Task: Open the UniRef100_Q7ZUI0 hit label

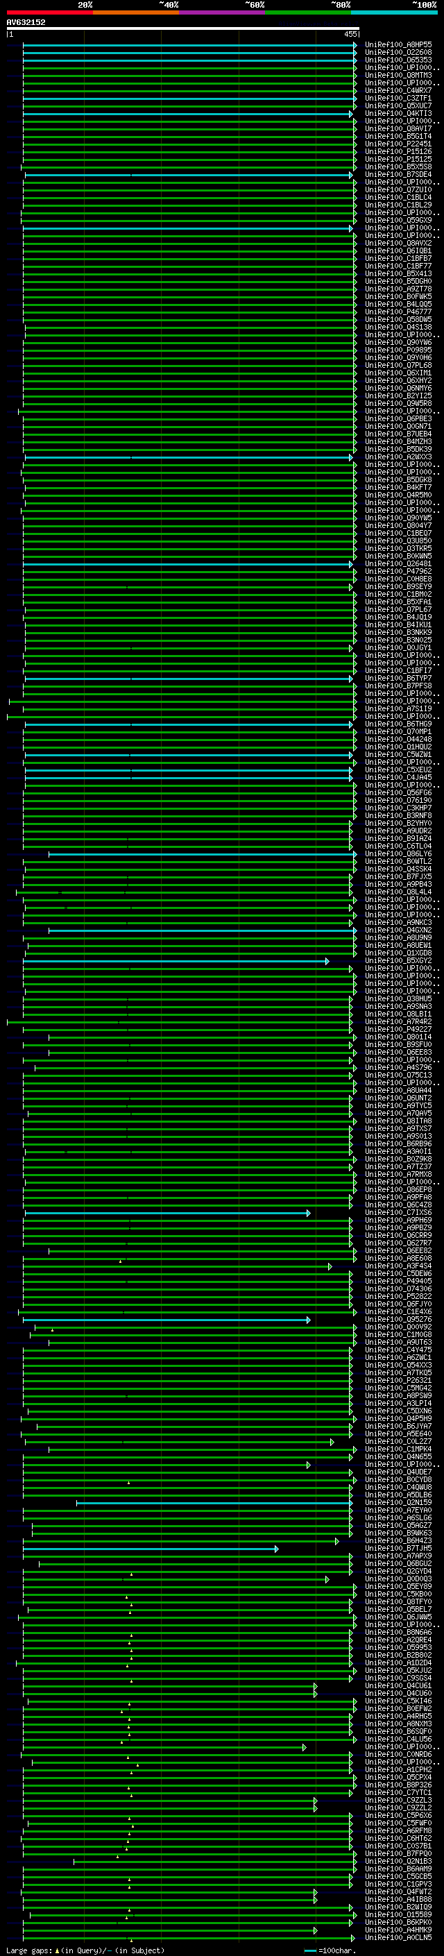Action: coord(398,190)
